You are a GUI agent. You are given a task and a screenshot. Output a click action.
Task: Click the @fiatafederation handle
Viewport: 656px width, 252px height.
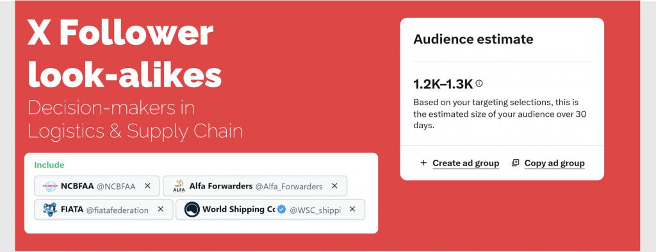pos(117,210)
